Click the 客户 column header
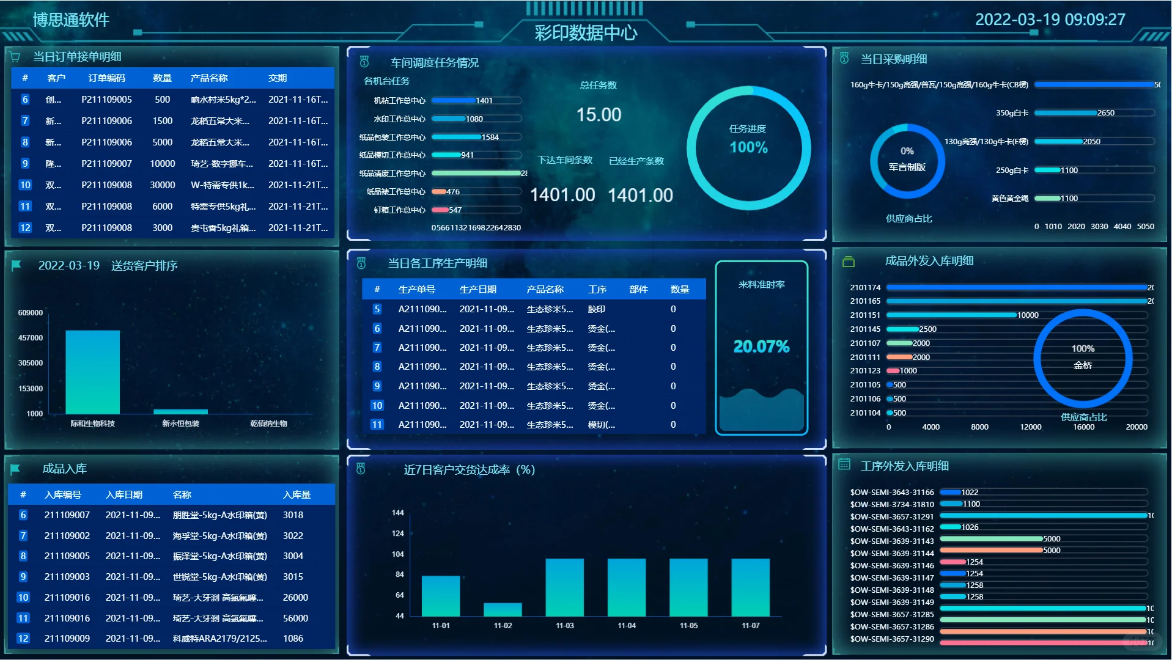This screenshot has width=1172, height=660. point(56,78)
